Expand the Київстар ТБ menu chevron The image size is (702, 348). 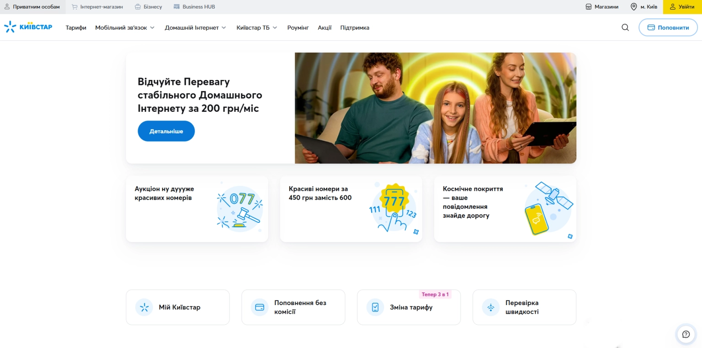(x=275, y=28)
